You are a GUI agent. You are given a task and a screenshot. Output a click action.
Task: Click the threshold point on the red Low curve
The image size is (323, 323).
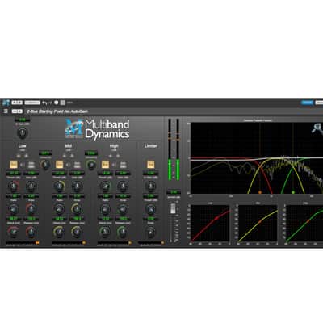[217, 218]
